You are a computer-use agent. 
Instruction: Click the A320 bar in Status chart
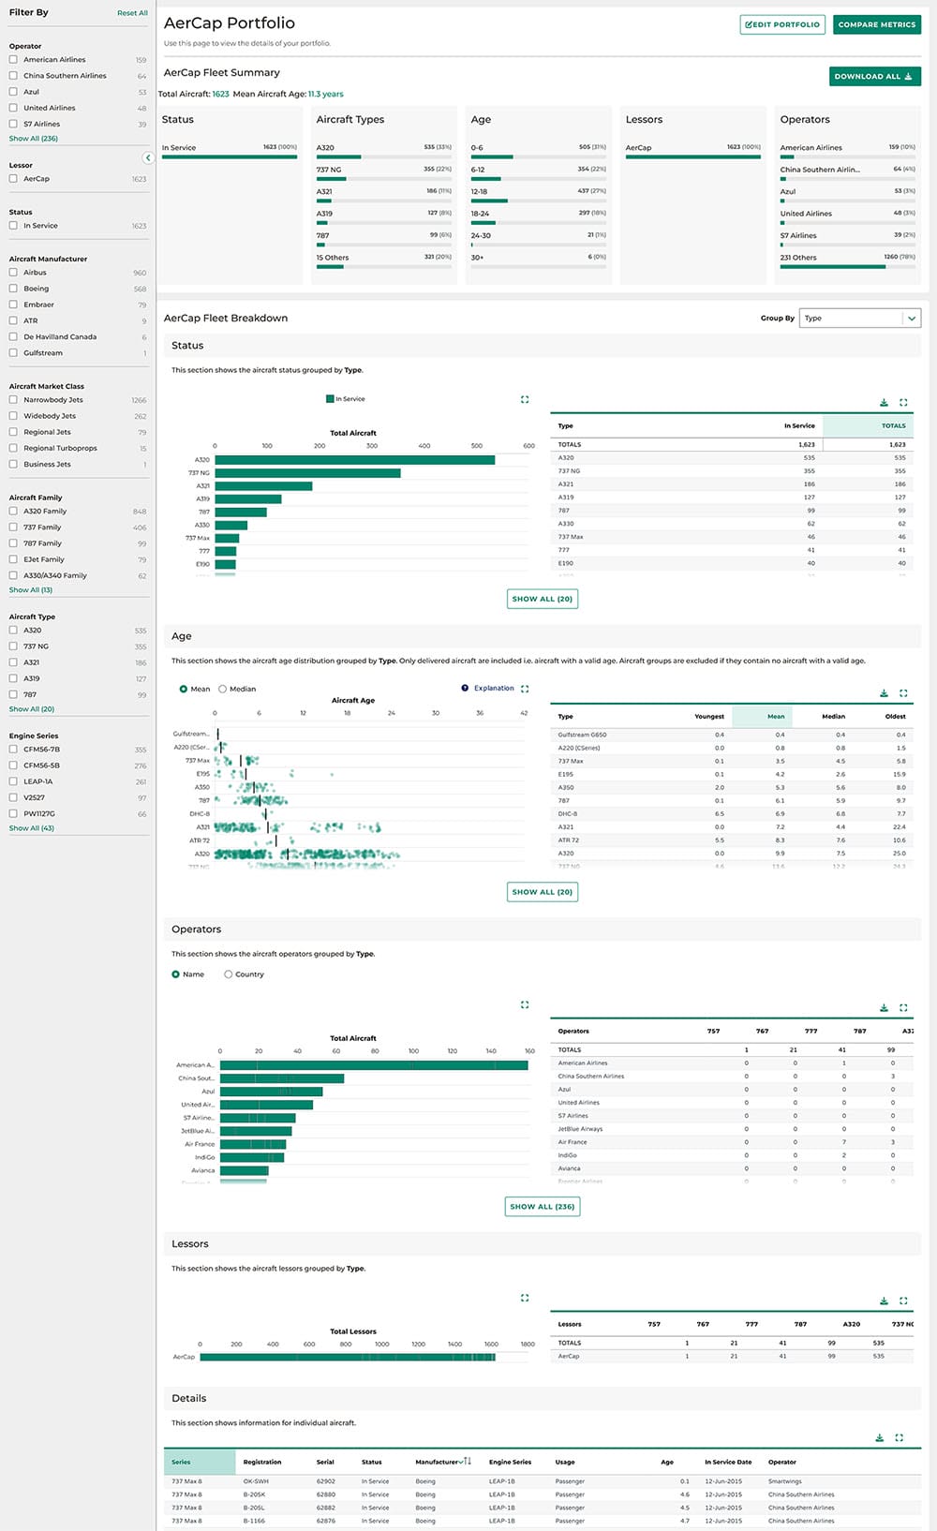click(354, 460)
